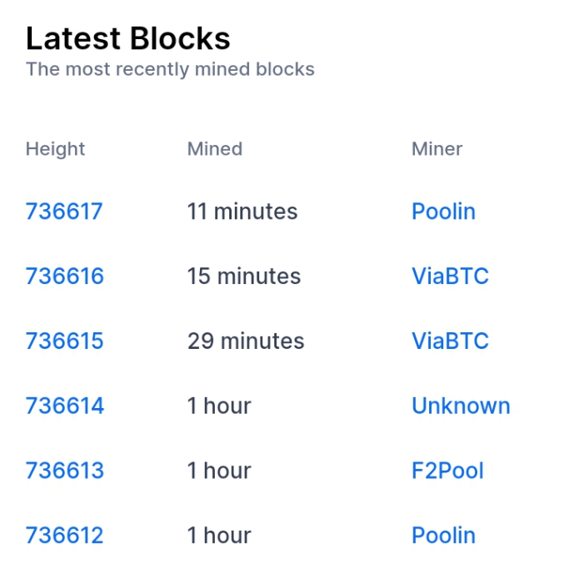
Task: Click the Latest Blocks heading
Action: click(x=128, y=38)
